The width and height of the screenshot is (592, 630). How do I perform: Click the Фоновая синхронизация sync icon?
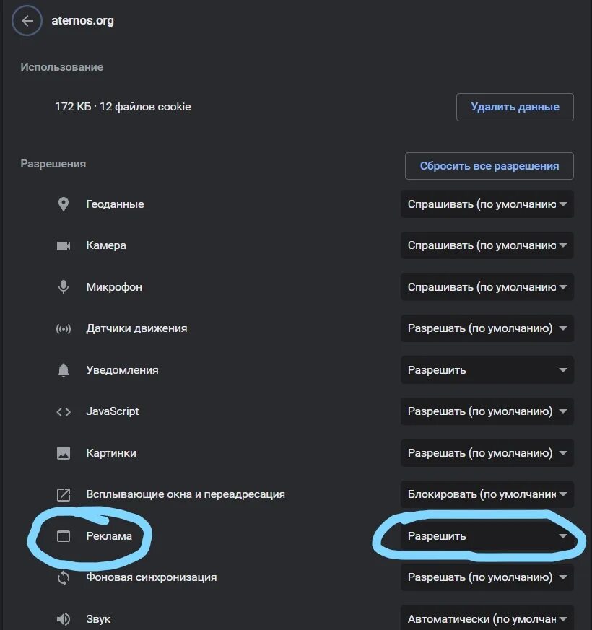point(64,578)
